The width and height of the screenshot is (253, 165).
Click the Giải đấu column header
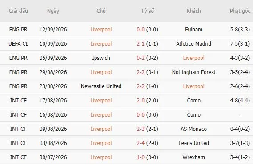[18, 11]
